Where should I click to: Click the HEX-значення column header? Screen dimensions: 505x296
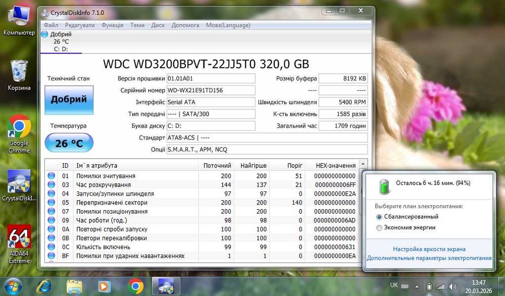(331, 166)
